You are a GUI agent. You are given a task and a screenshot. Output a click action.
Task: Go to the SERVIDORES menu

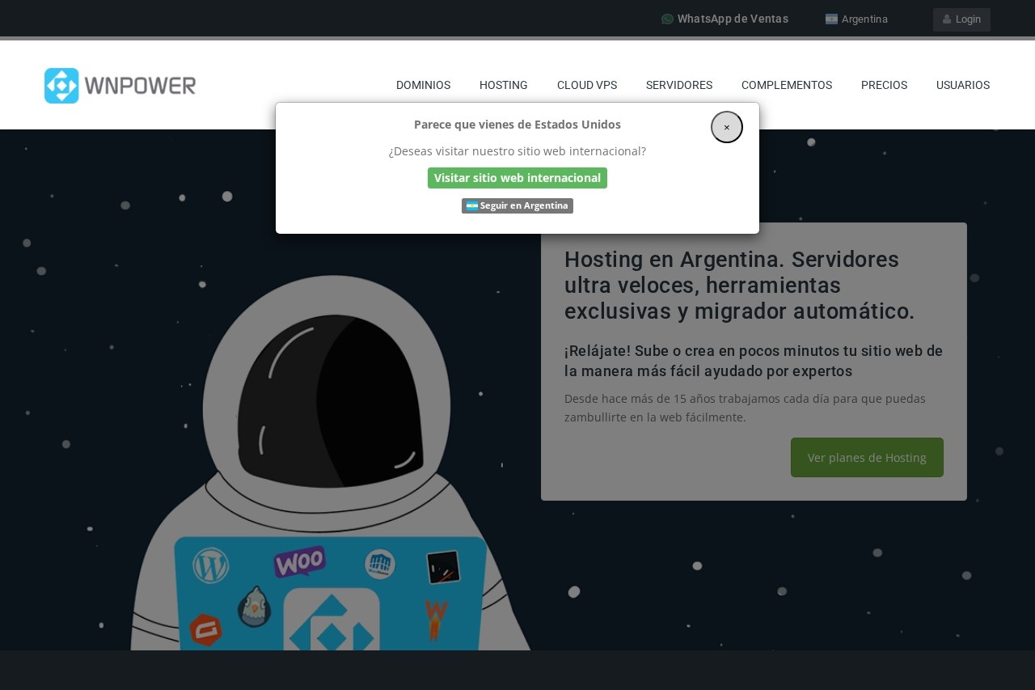[678, 85]
